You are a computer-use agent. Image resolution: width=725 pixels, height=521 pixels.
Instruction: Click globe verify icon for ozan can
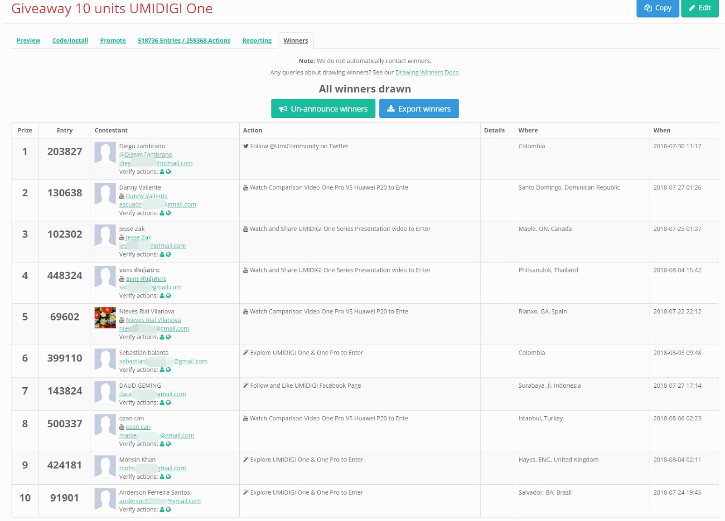169,444
